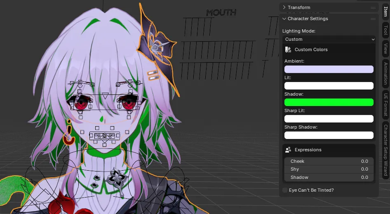Image resolution: width=390 pixels, height=214 pixels.
Task: Click the Expressions people icon
Action: click(288, 150)
